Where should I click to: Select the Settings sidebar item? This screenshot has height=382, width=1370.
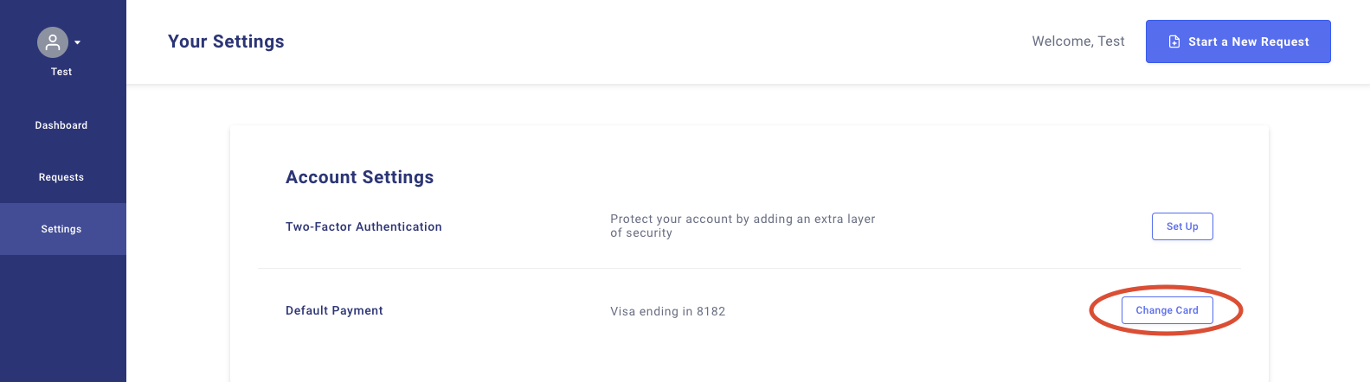63,229
